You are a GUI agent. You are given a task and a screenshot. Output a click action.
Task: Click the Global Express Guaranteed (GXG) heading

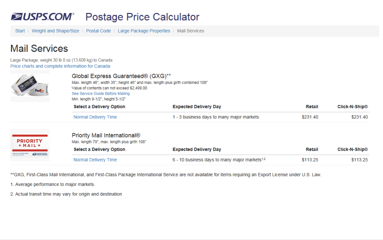[121, 76]
